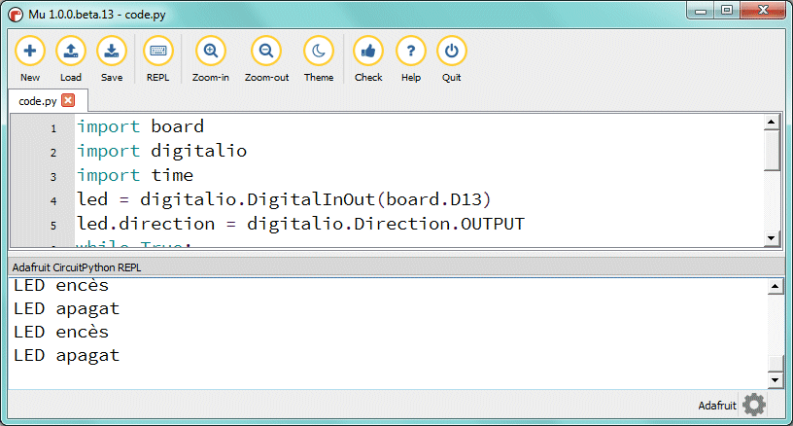Click the Mu logo in title bar
The image size is (793, 426).
click(16, 15)
